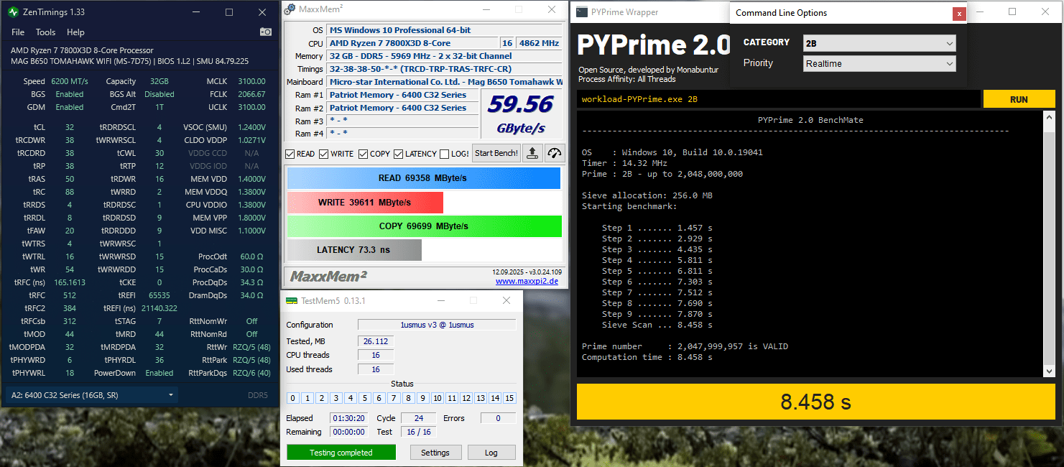Click TestMem5 status thread box 0
The height and width of the screenshot is (467, 1064).
point(293,398)
